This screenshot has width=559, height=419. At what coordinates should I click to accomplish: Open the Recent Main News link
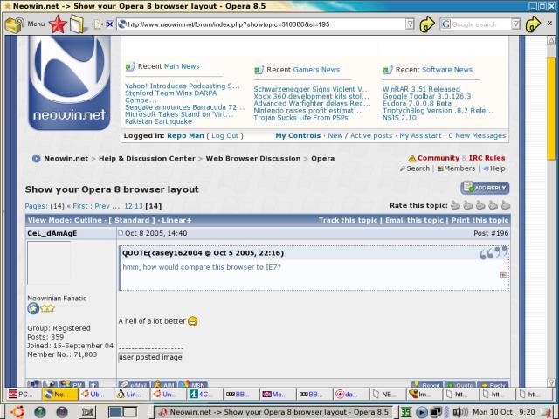(182, 66)
